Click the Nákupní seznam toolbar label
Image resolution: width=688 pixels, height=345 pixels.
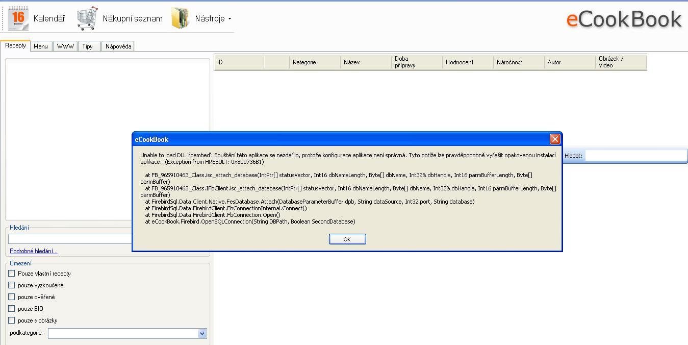coord(133,19)
